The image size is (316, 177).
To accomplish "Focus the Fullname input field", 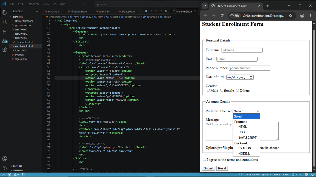I will (242, 50).
